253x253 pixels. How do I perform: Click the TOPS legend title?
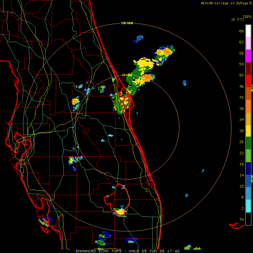[x=247, y=17]
